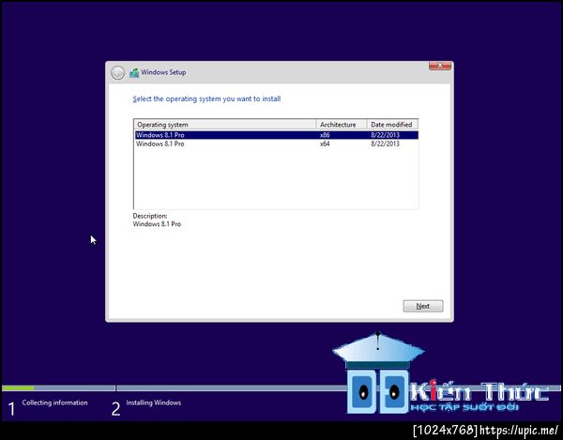Click the date 8/22/2013 in x86 row

click(385, 135)
